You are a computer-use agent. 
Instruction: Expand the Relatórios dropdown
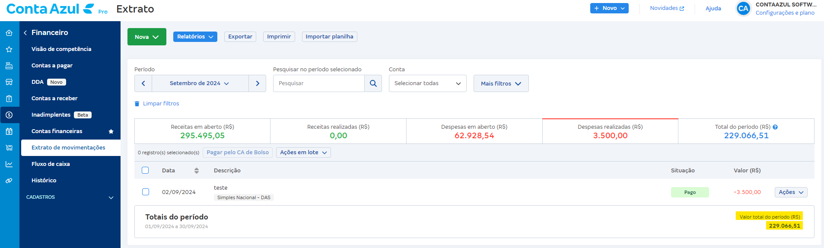pos(195,37)
